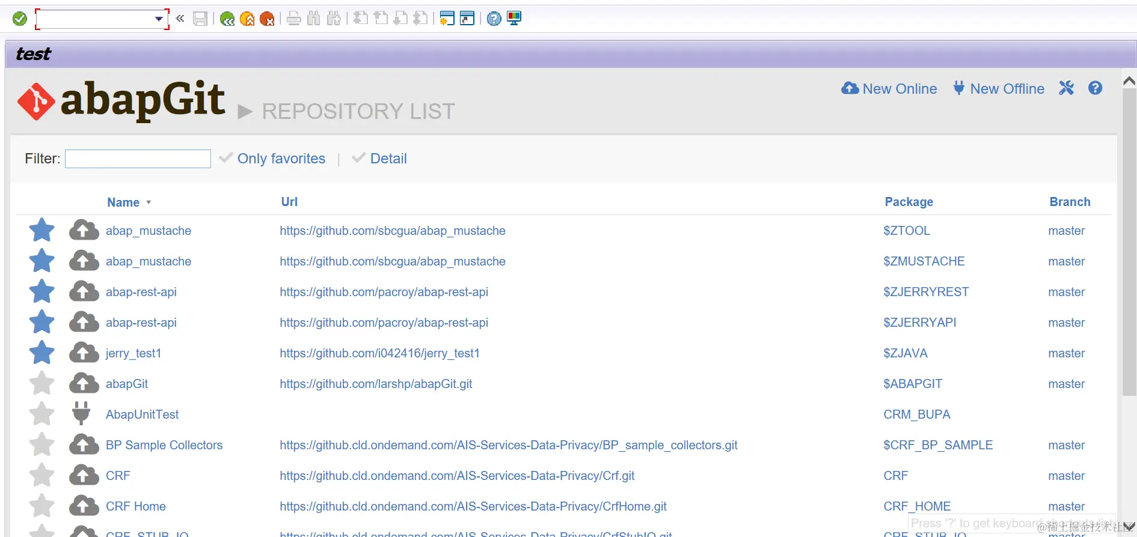Screen dimensions: 1137x537
Task: Click package CRM_BUPA
Action: pyautogui.click(x=917, y=414)
